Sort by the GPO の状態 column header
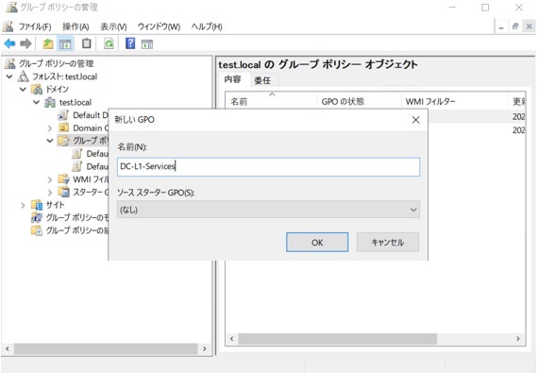The image size is (538, 373). click(359, 101)
